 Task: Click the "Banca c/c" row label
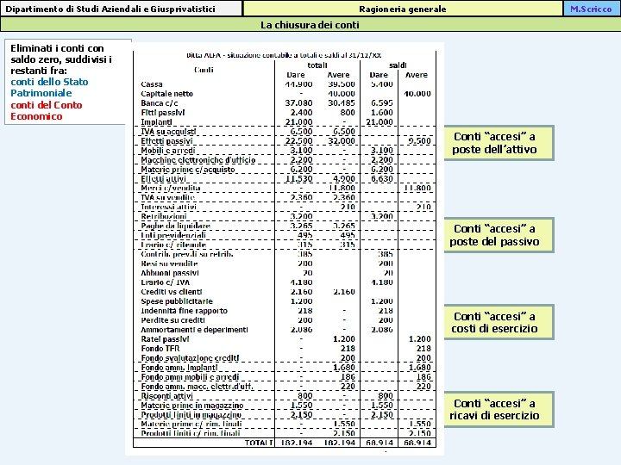click(160, 103)
